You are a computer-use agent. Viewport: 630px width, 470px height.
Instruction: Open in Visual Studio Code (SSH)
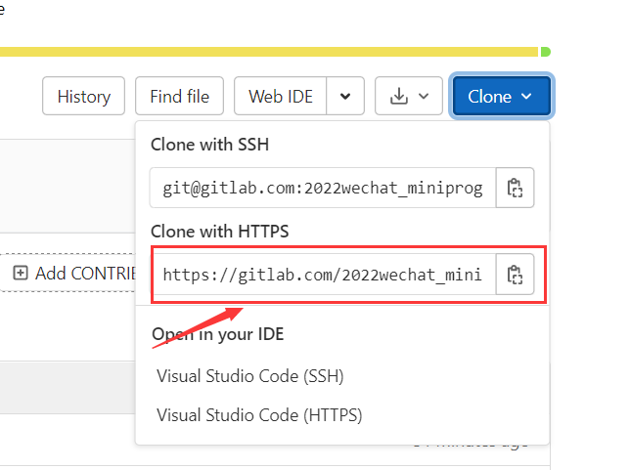[x=249, y=376]
